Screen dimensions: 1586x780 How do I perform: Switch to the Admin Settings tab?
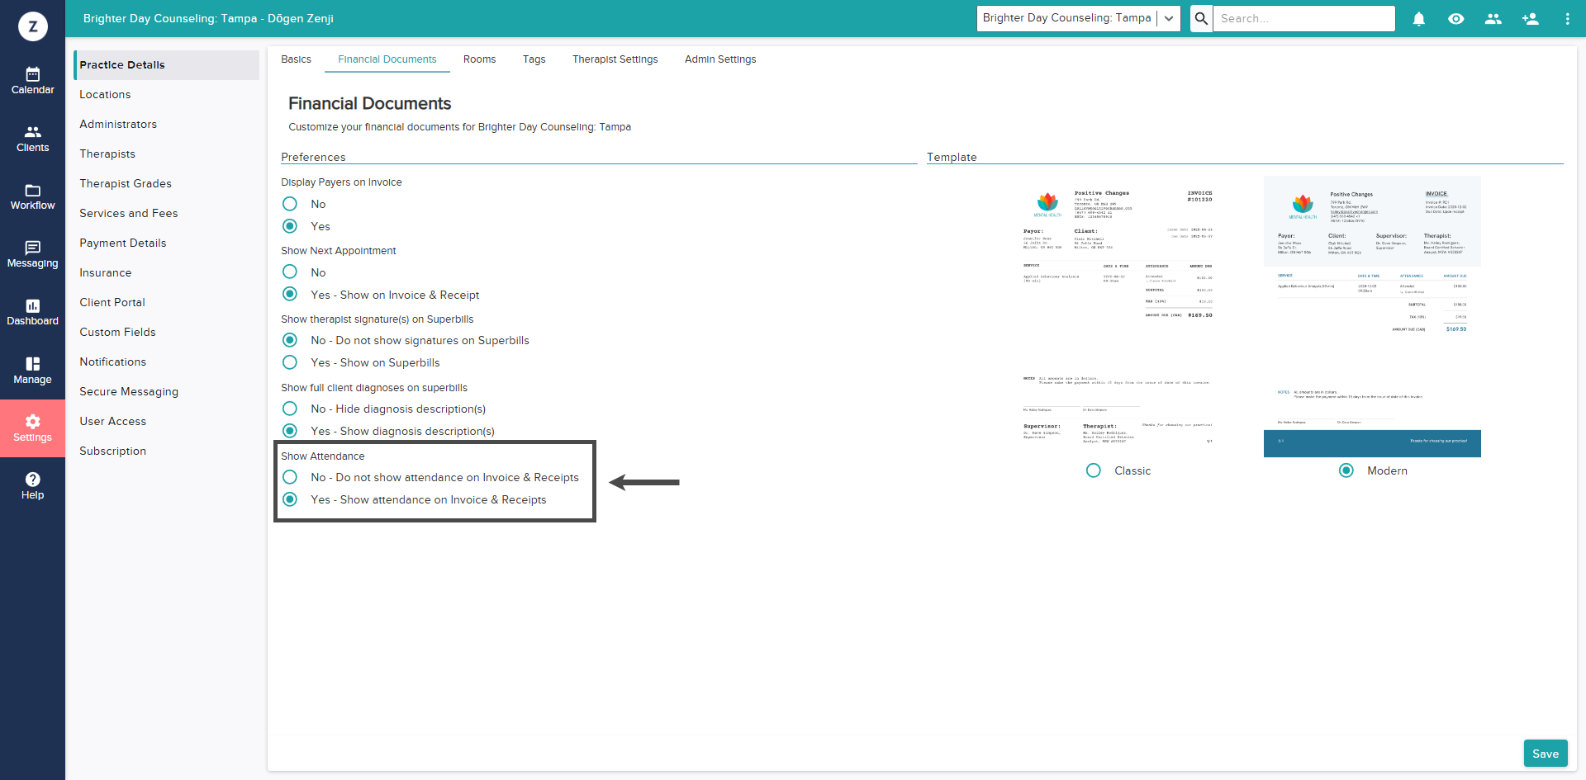pyautogui.click(x=720, y=59)
